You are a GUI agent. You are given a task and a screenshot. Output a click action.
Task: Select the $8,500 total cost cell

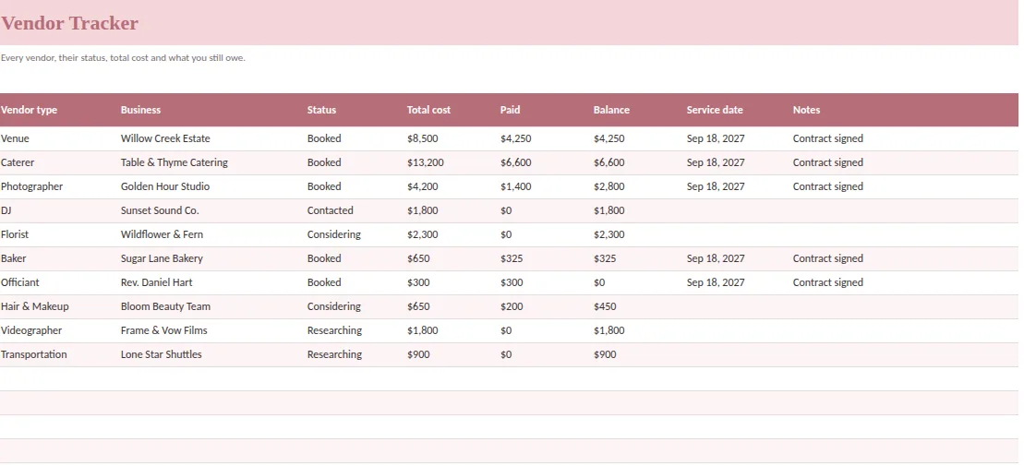point(423,138)
